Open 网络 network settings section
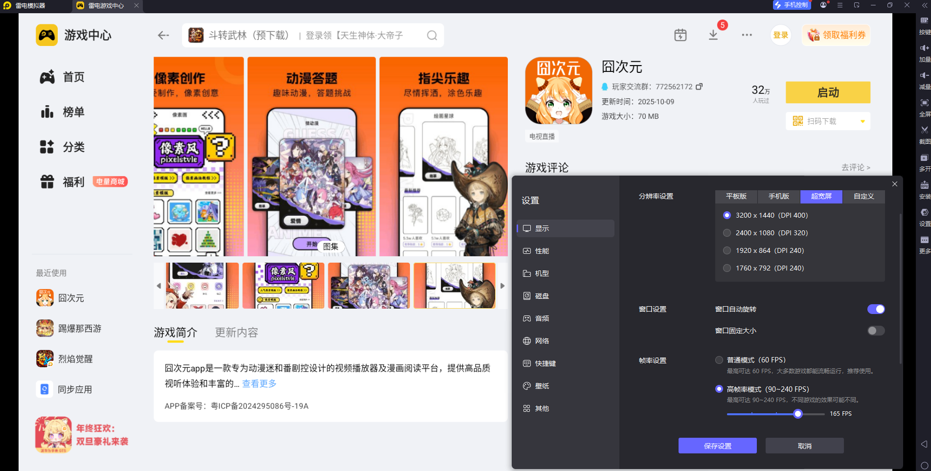The width and height of the screenshot is (931, 471). click(566, 341)
